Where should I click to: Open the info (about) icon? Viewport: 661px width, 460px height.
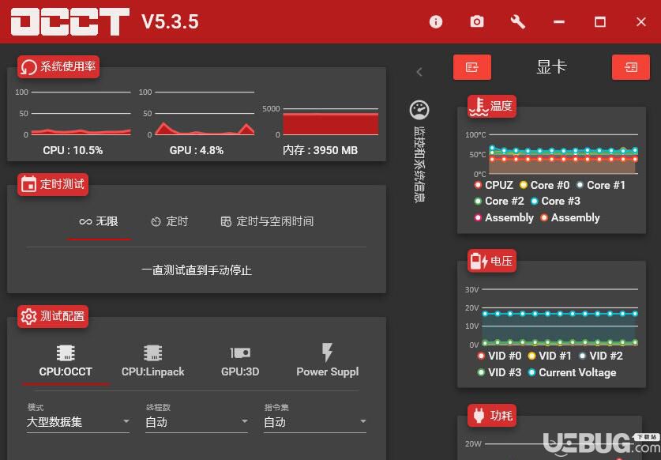coord(436,22)
